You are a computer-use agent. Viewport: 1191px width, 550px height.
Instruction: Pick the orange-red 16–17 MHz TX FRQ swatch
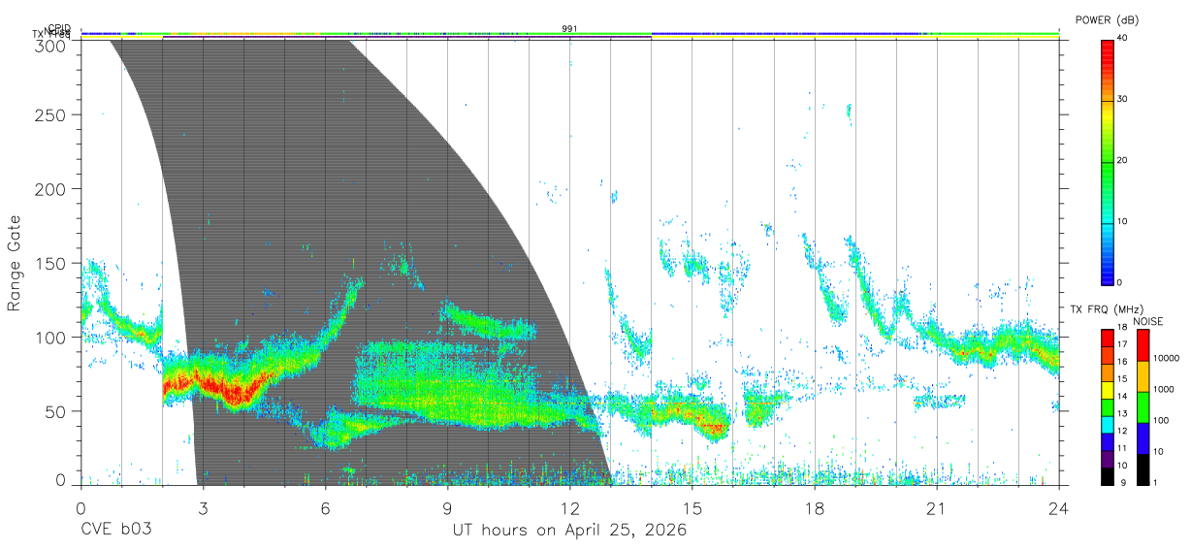[x=1107, y=356]
